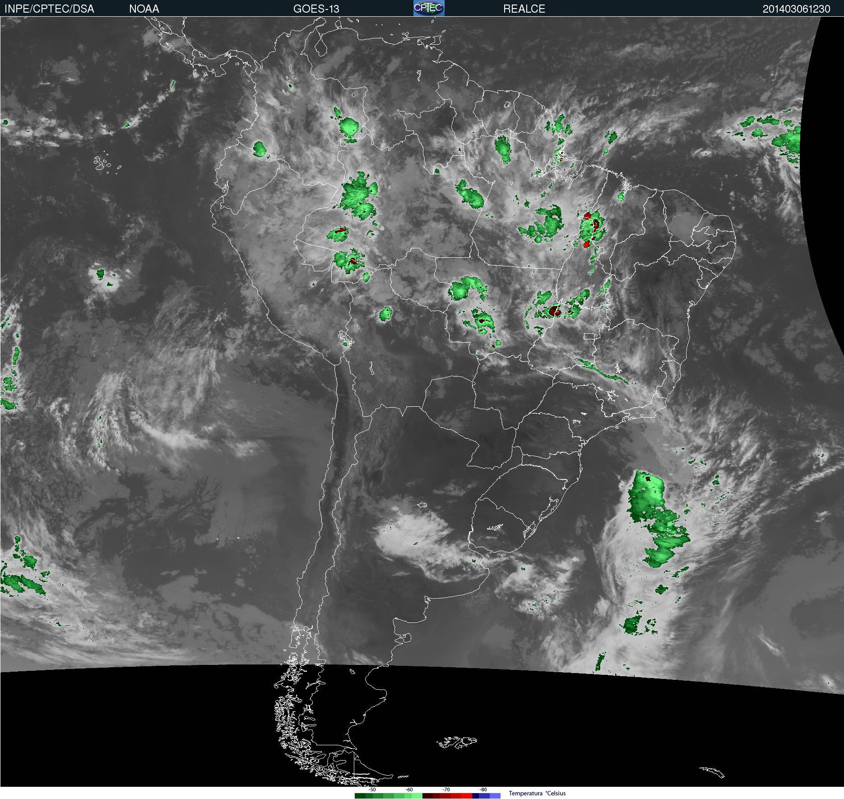Click the -80 temperature scale label
The height and width of the screenshot is (799, 844).
click(x=483, y=790)
